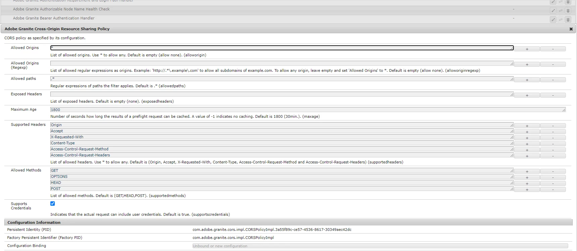The image size is (577, 251).
Task: Click the Maximum Age field showing 1800
Action: pos(308,109)
